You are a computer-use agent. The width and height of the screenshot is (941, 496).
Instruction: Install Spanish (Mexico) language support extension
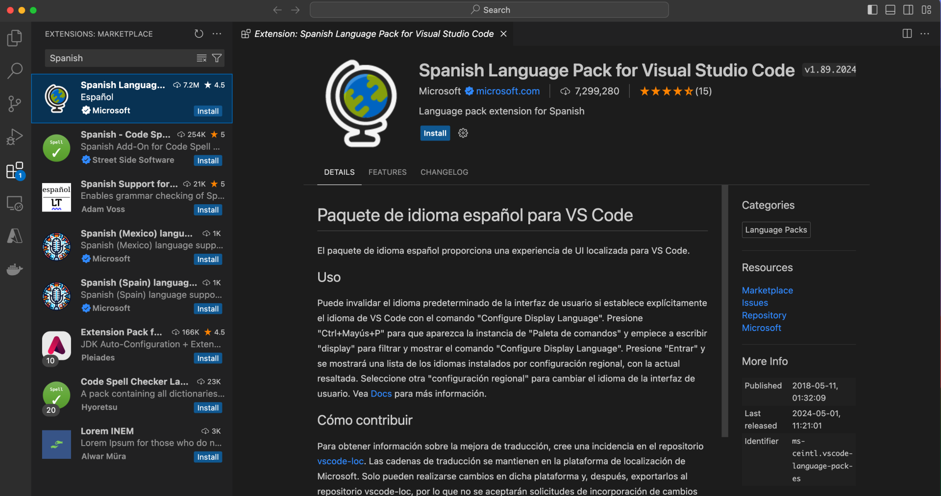coord(208,260)
